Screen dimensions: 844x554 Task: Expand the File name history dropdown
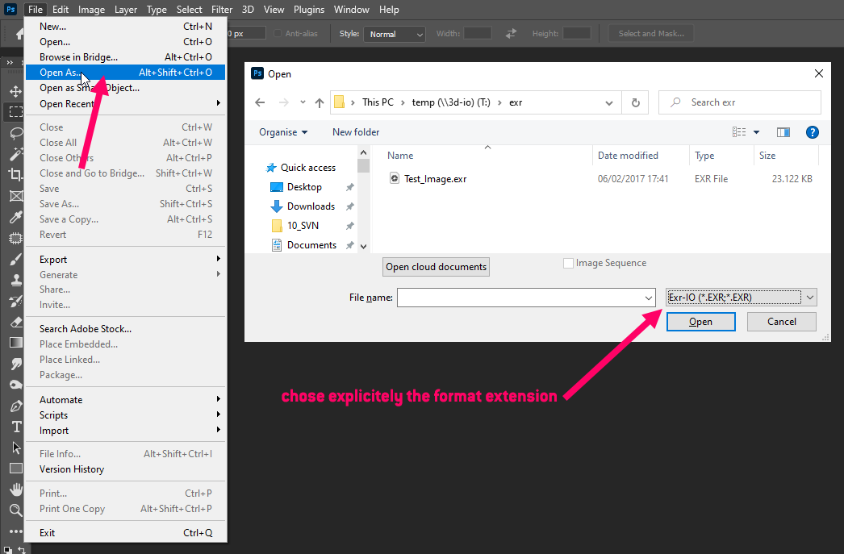(x=649, y=298)
